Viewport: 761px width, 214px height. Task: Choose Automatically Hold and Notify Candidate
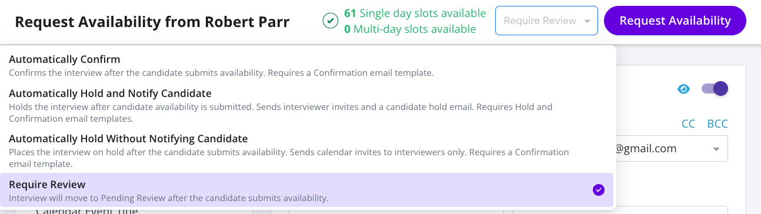(x=308, y=106)
